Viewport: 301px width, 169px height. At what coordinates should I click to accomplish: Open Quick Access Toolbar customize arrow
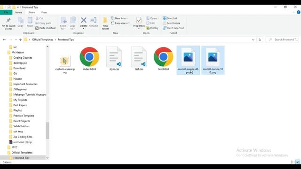[x=18, y=8]
